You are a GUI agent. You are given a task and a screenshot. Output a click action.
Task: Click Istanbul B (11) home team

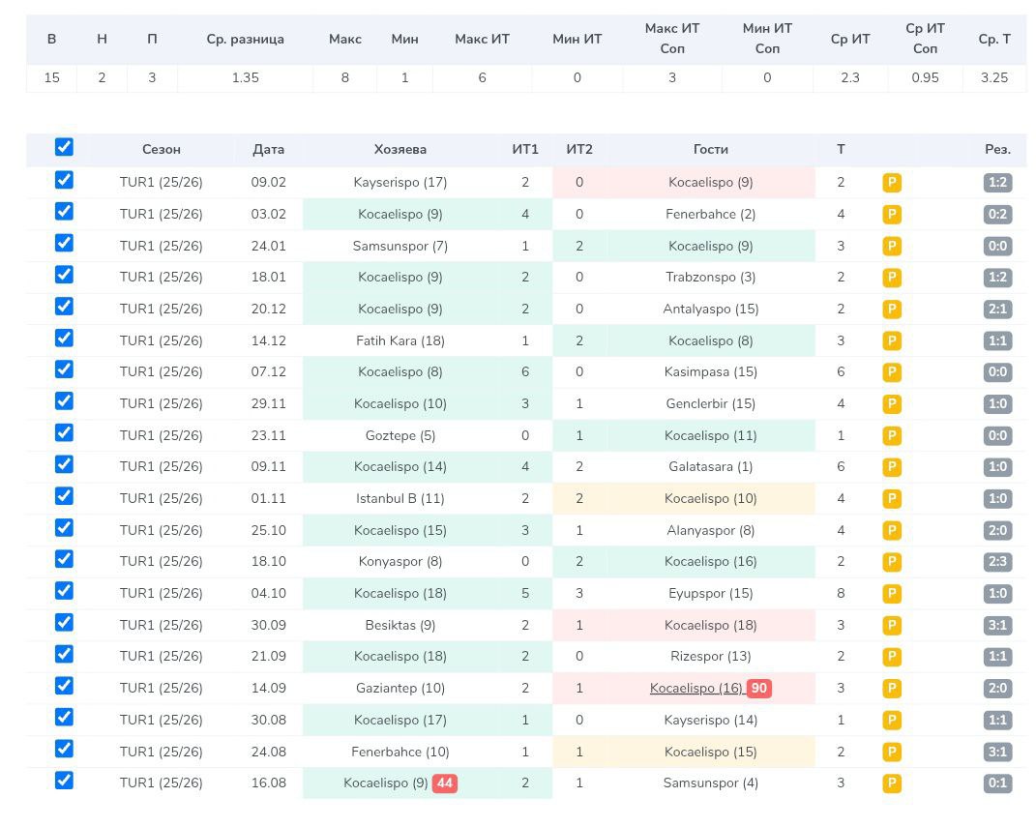tap(400, 499)
